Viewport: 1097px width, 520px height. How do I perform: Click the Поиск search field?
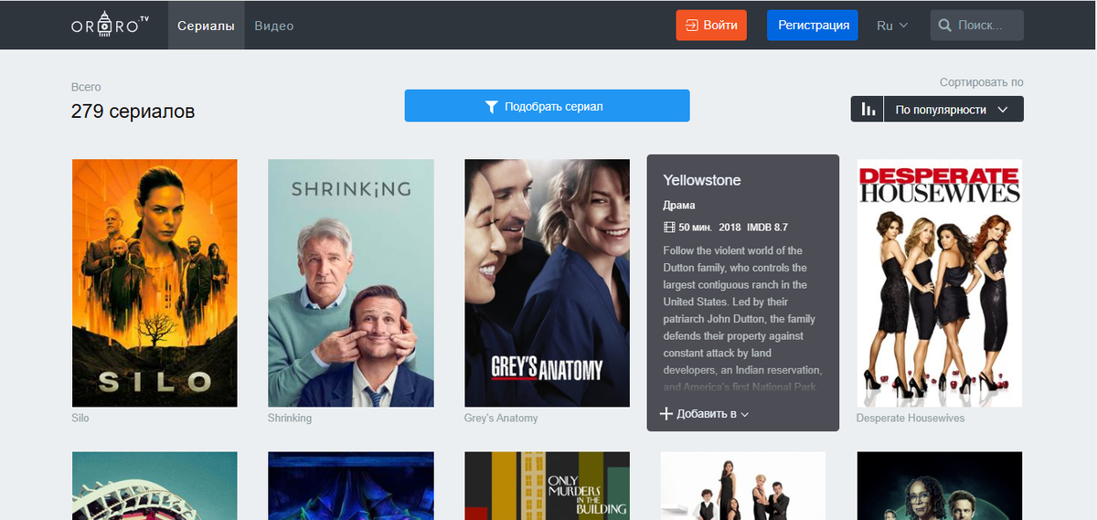click(x=977, y=26)
